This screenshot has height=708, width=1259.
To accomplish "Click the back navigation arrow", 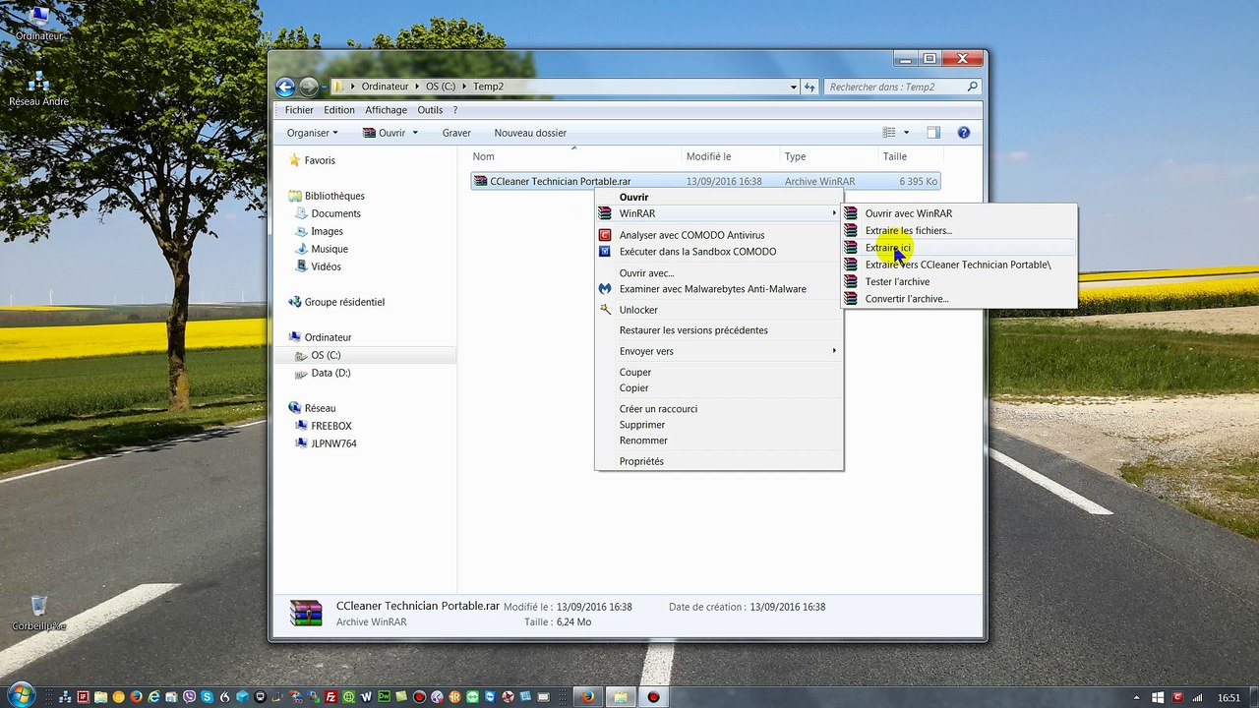I will click(285, 87).
